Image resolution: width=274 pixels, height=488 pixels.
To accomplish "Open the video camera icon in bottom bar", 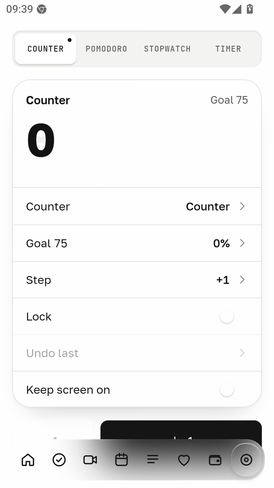I will pos(90,460).
